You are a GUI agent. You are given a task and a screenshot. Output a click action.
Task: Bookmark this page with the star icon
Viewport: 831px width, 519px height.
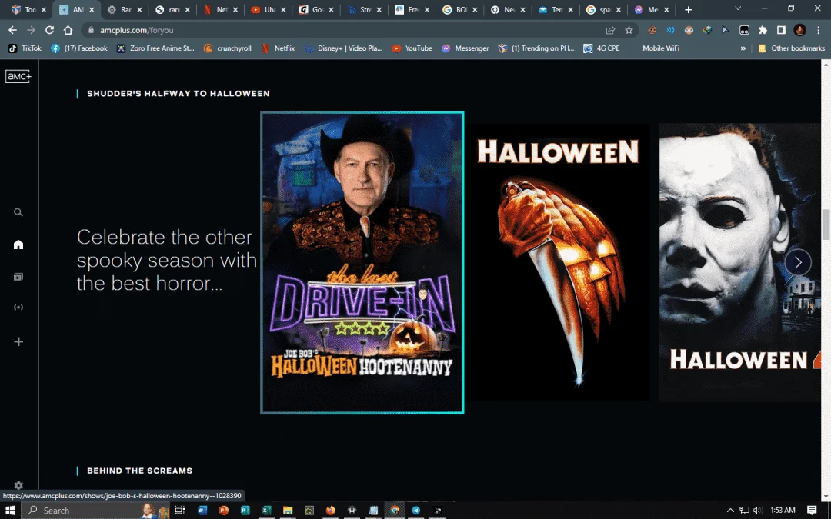click(629, 30)
